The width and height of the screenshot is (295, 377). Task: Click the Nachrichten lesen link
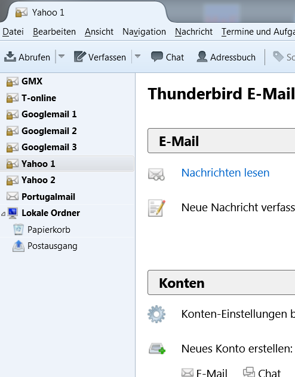(x=225, y=172)
